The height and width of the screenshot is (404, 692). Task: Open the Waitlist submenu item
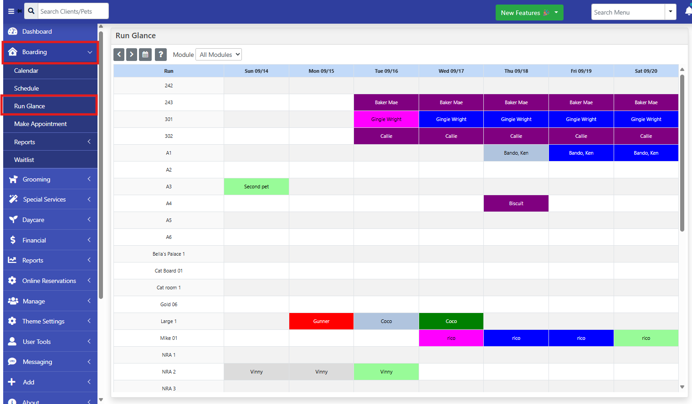(24, 160)
